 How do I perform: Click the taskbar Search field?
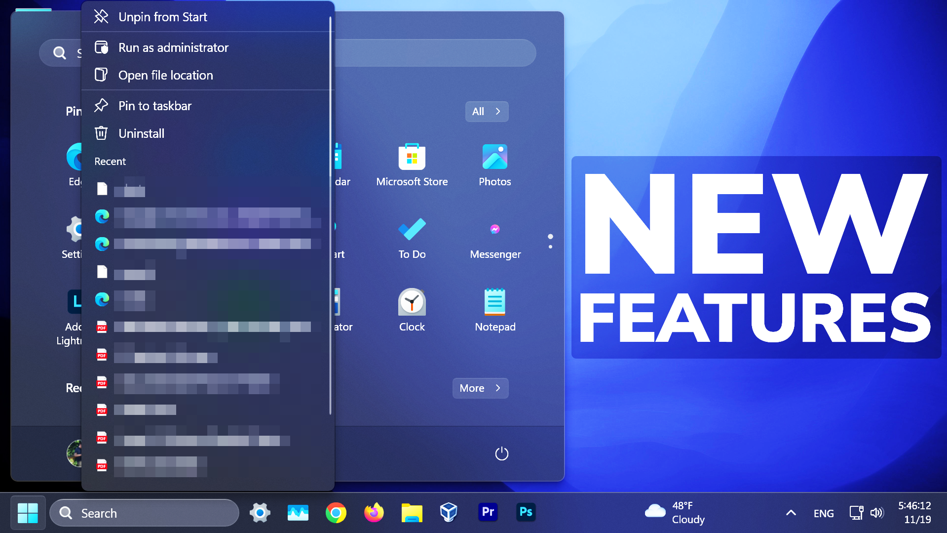(144, 513)
